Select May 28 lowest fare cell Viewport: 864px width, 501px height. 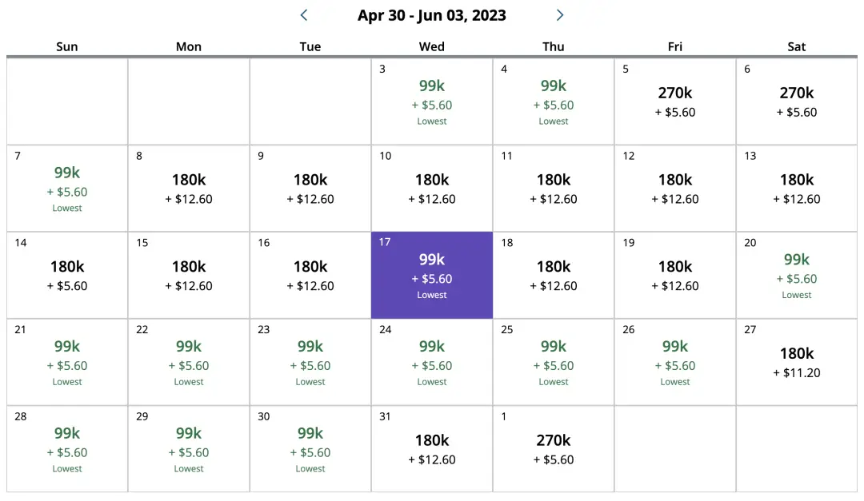coord(67,448)
